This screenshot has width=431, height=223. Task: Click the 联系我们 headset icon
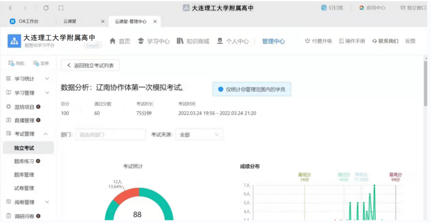(x=374, y=41)
